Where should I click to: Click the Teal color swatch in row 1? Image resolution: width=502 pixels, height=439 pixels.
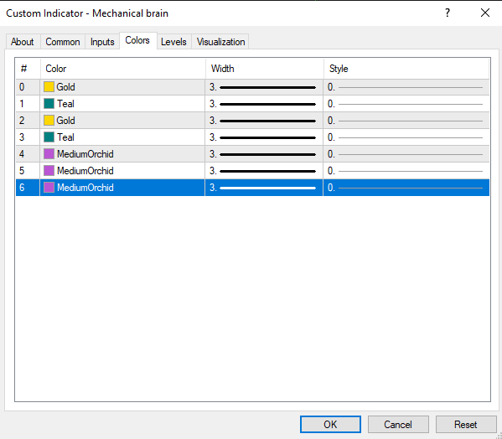click(49, 104)
